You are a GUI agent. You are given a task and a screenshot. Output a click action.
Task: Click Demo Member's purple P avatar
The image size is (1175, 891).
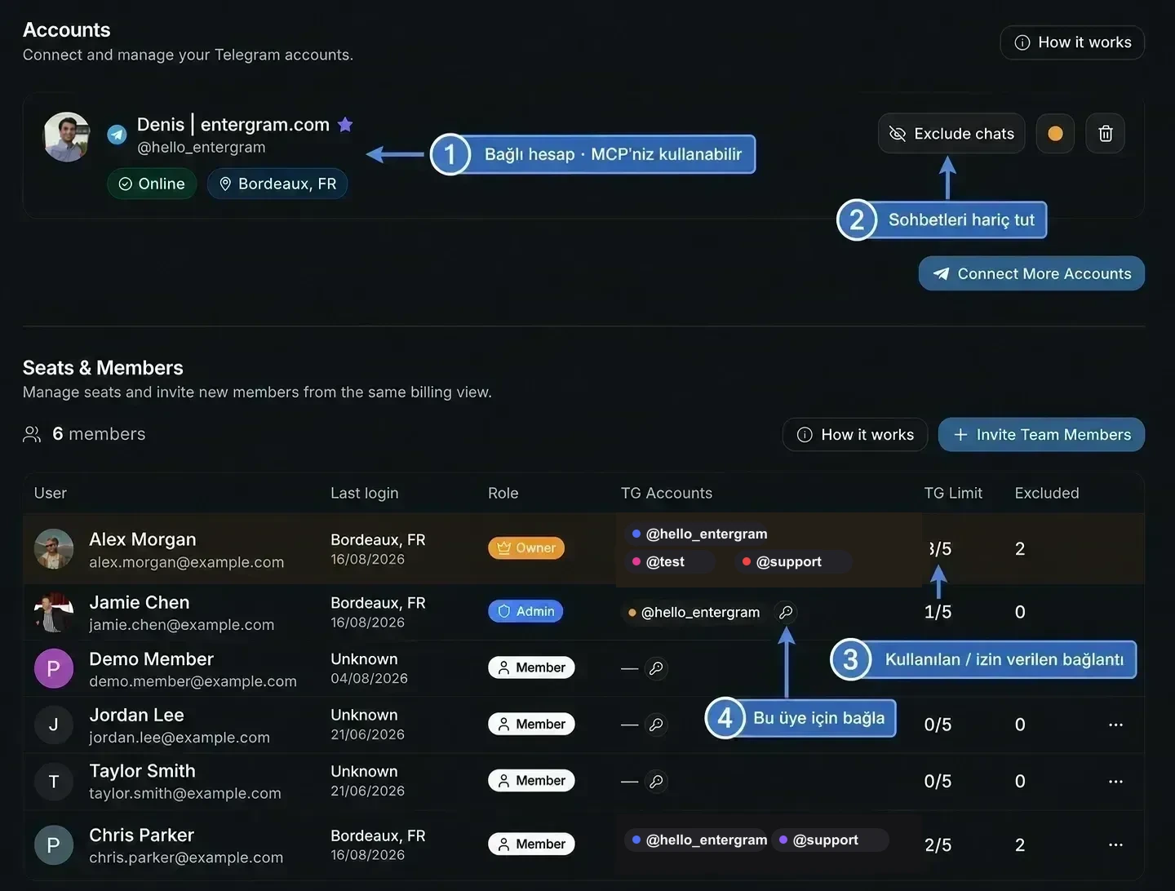click(54, 669)
